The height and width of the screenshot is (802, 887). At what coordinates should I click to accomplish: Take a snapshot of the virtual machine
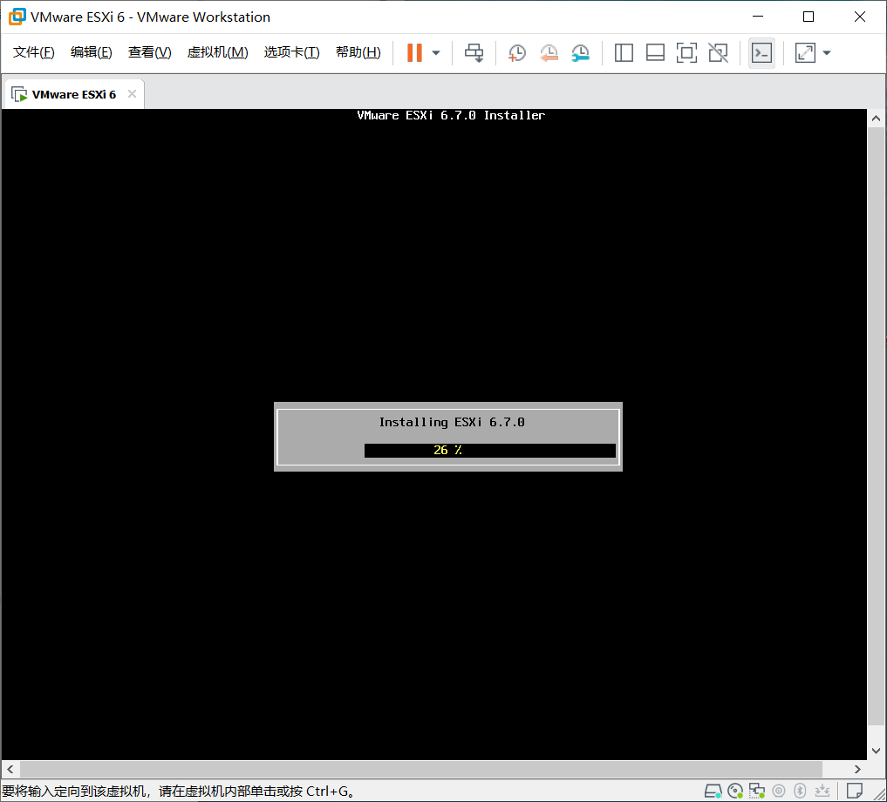[516, 52]
